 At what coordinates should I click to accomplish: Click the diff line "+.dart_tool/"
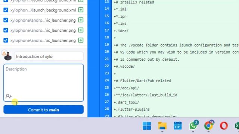[127, 102]
